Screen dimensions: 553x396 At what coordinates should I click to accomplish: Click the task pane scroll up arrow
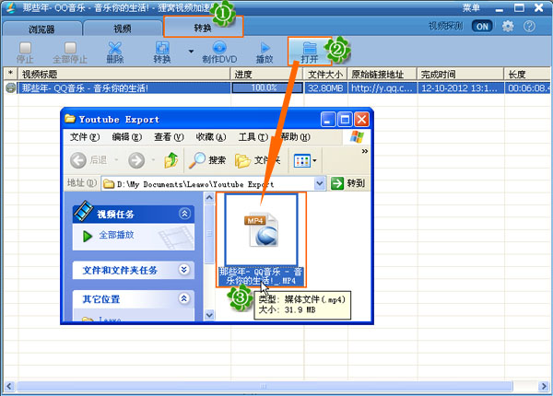coord(209,198)
